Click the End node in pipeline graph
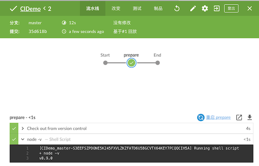259x166 pixels. pos(158,63)
